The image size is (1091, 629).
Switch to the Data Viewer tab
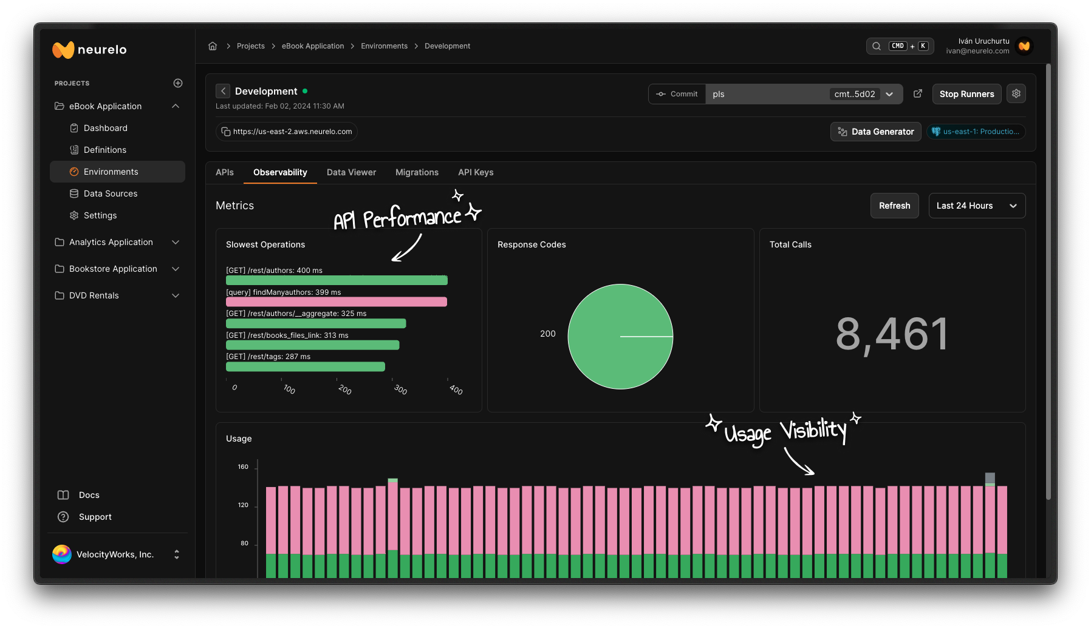pyautogui.click(x=351, y=172)
